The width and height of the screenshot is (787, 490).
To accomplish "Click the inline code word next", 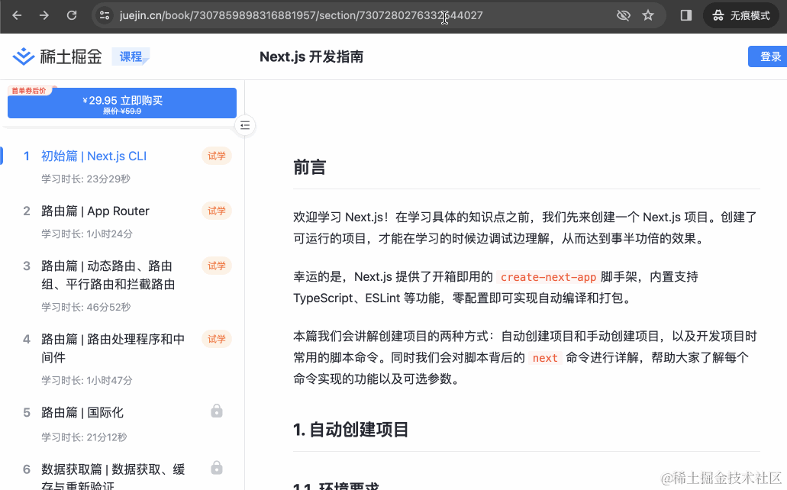I will pos(545,358).
